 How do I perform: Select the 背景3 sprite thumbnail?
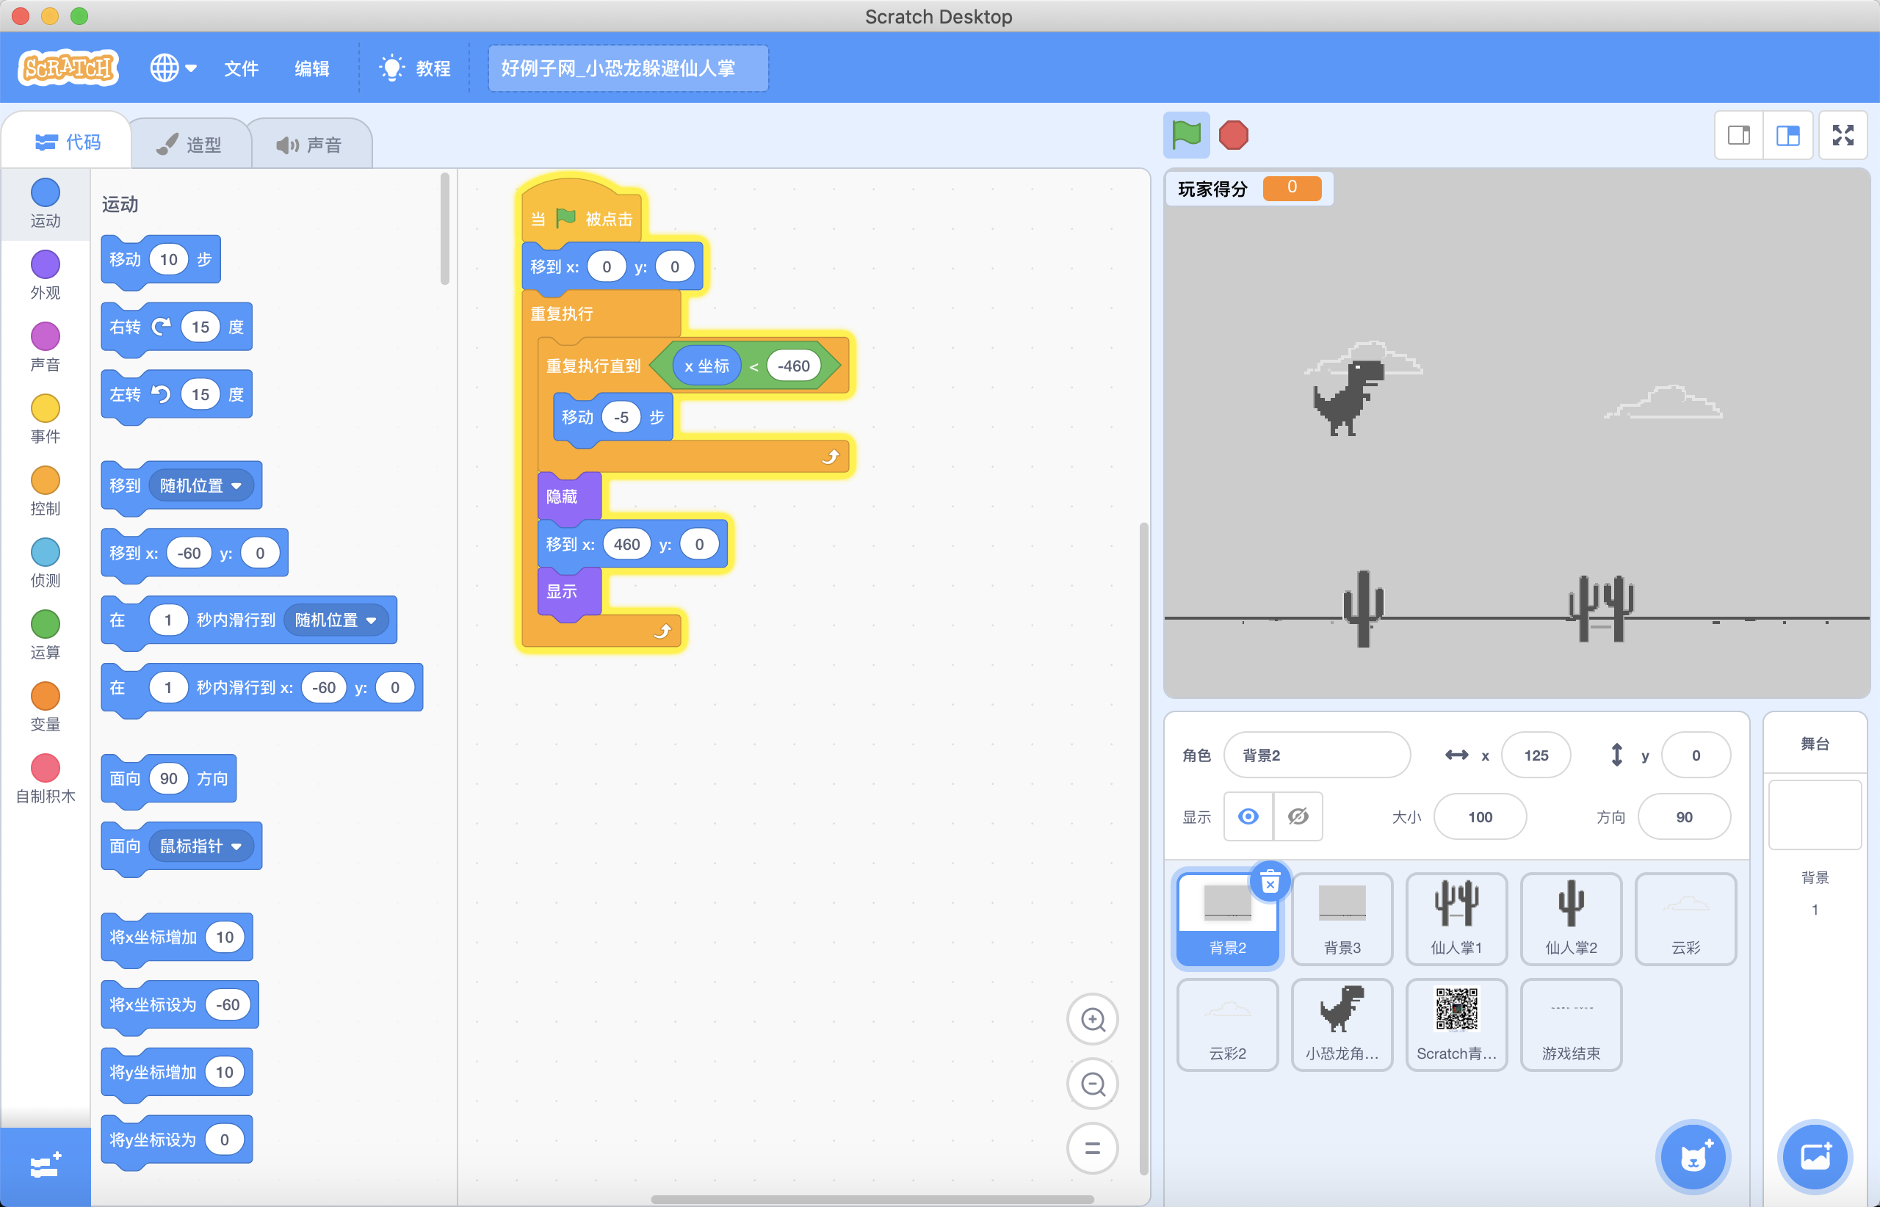pyautogui.click(x=1342, y=919)
